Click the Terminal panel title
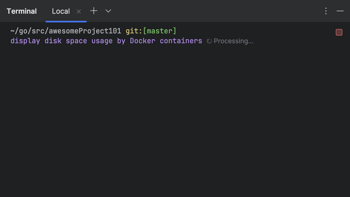350x197 pixels. pos(22,11)
